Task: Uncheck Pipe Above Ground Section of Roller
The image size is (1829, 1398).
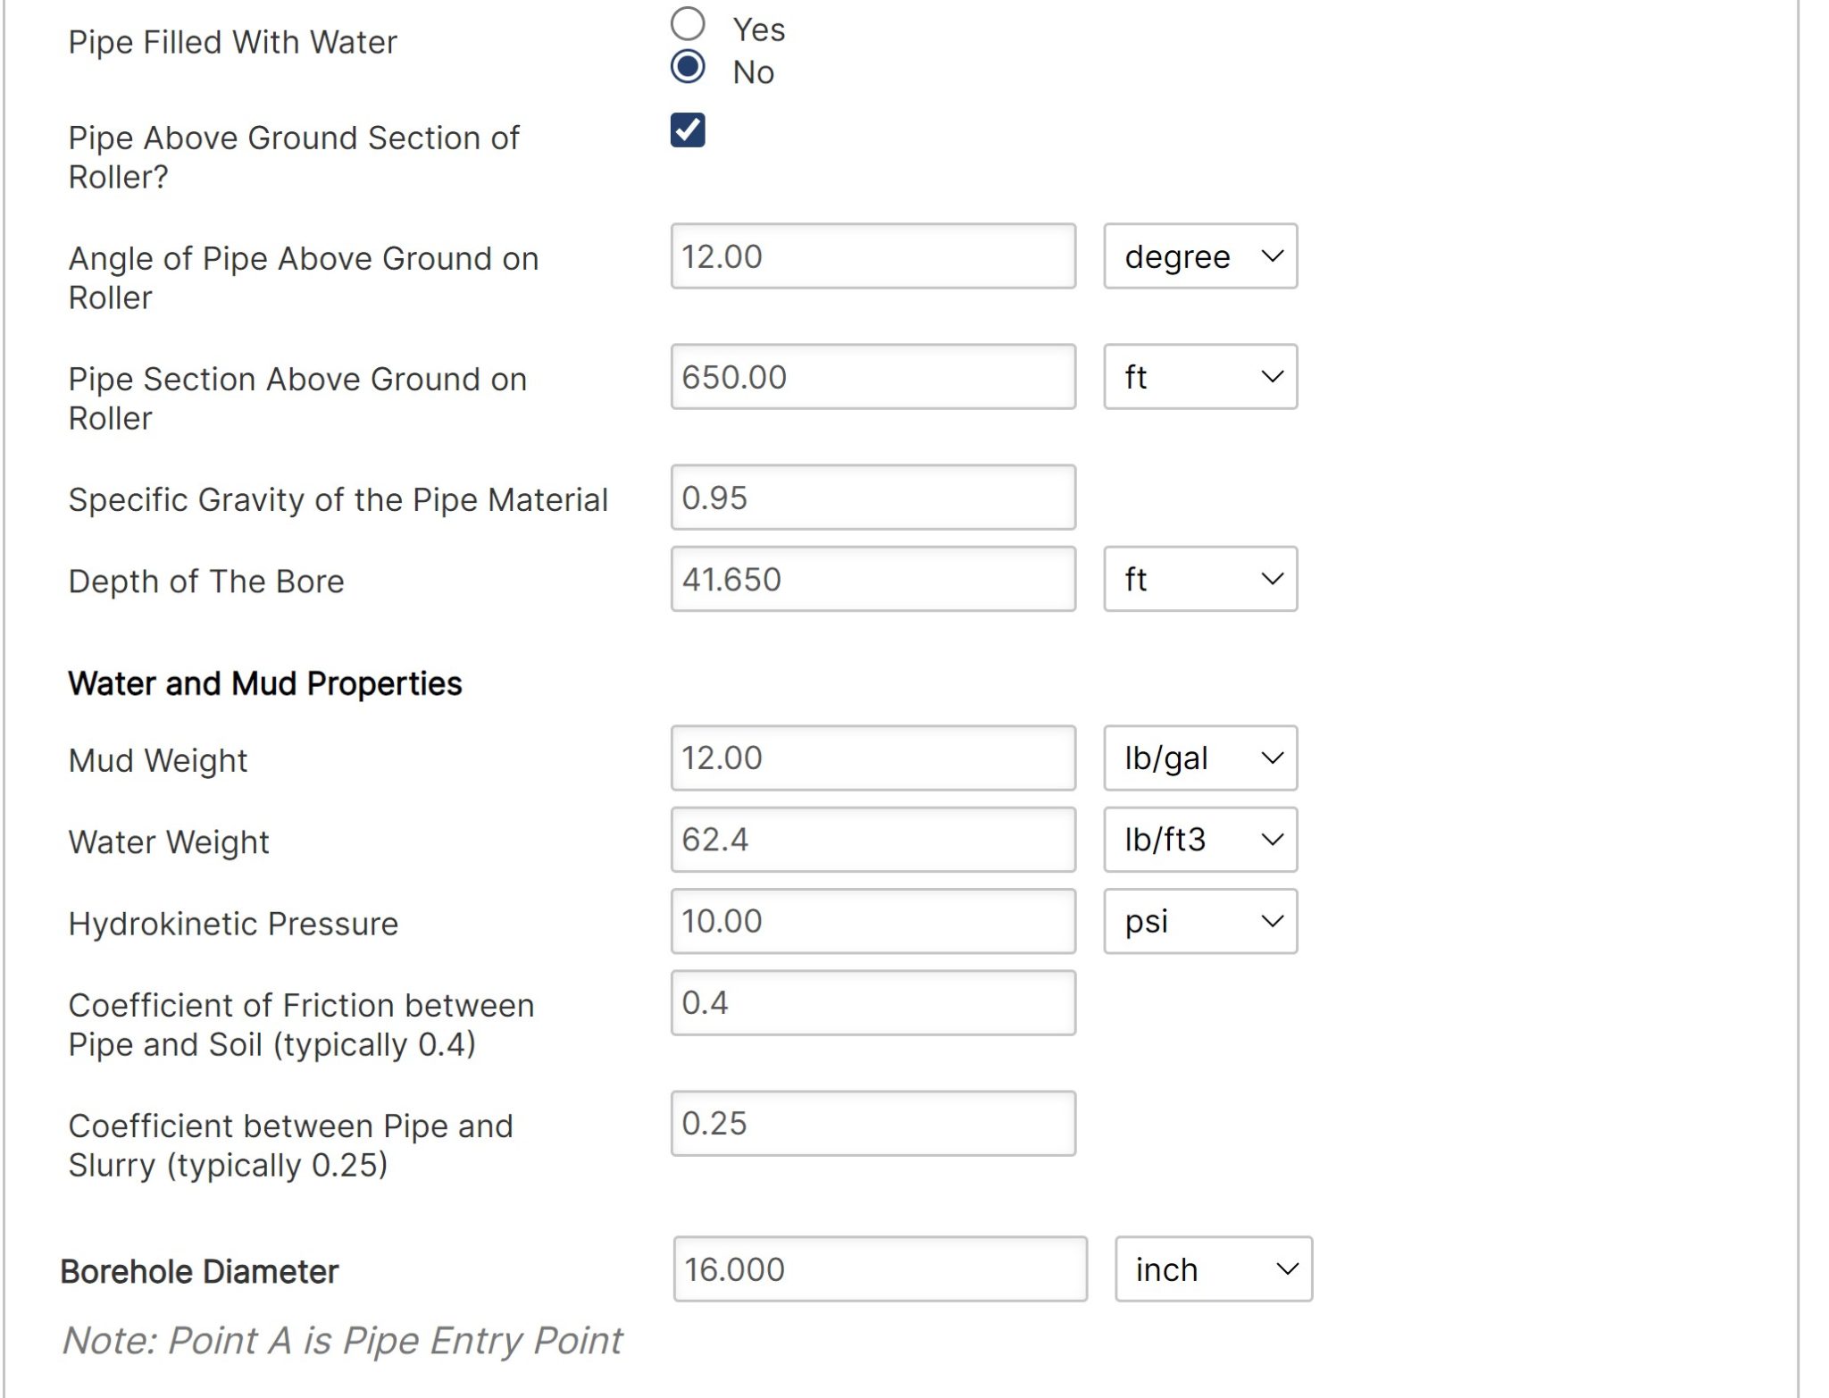Action: point(688,130)
